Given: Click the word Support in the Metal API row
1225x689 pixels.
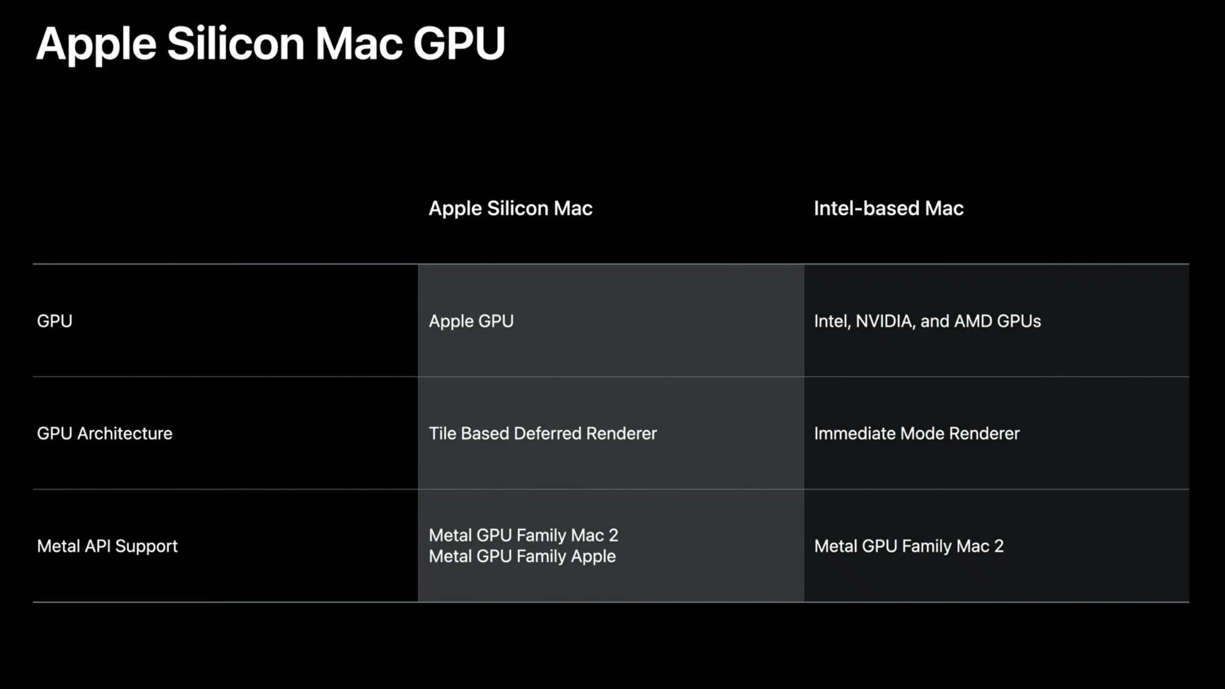Looking at the screenshot, I should 147,547.
